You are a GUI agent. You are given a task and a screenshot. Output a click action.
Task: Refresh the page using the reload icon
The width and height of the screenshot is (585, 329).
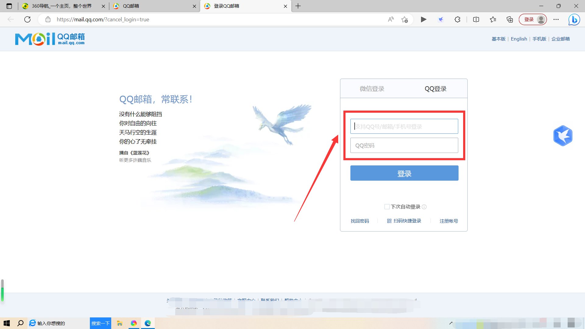click(27, 19)
